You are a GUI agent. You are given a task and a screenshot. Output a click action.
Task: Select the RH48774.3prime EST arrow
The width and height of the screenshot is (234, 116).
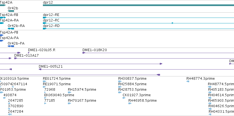click(188, 81)
